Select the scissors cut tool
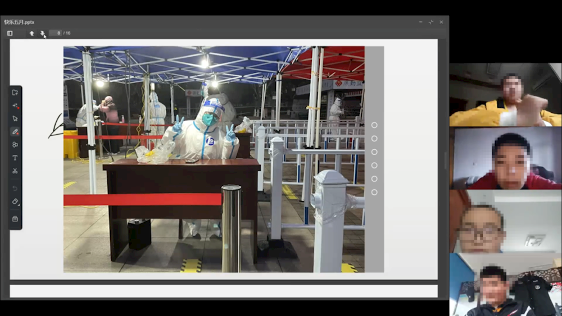 15,171
